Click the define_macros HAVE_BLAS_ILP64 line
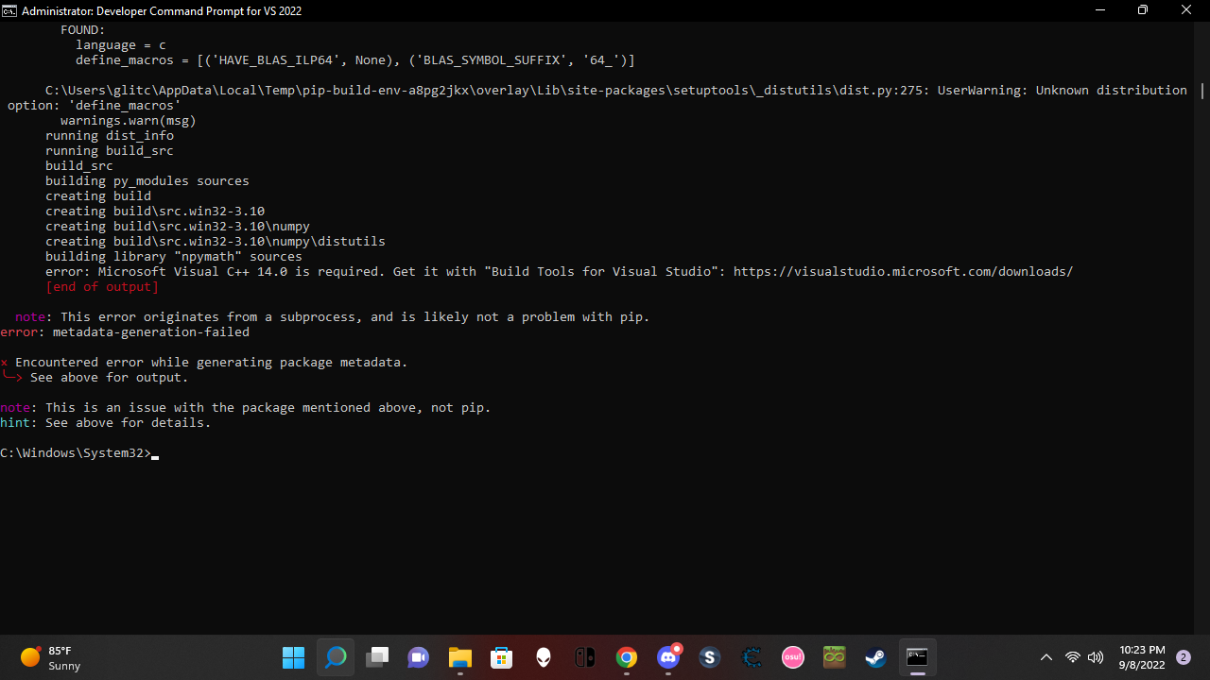This screenshot has width=1210, height=680. click(355, 60)
